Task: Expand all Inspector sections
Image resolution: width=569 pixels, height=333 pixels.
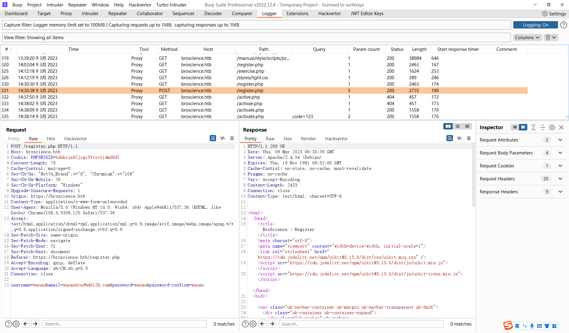Action: (533, 127)
